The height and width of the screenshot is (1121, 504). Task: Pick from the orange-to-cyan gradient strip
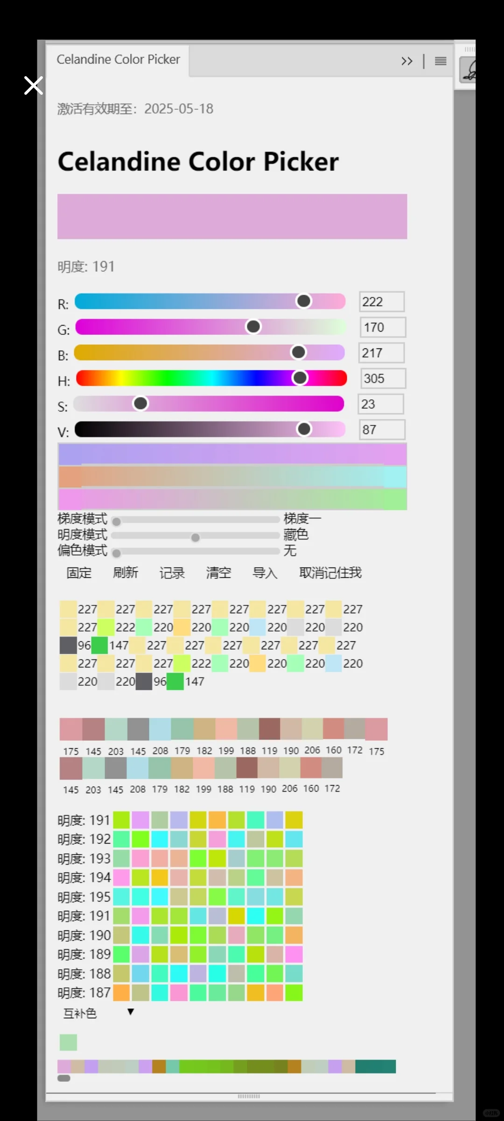[x=232, y=476]
